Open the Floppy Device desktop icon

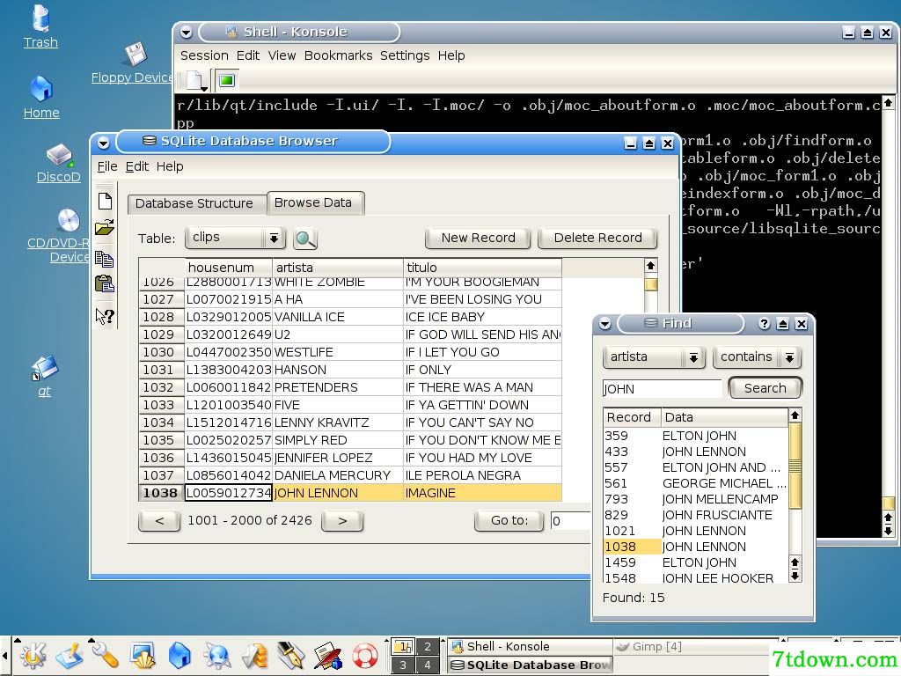[135, 63]
